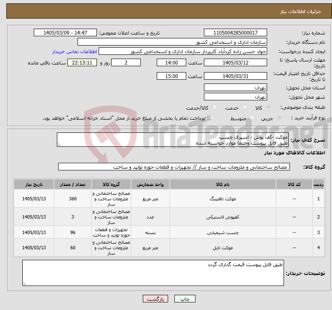Click the موکت تافتینگ item name cell

pos(223,199)
